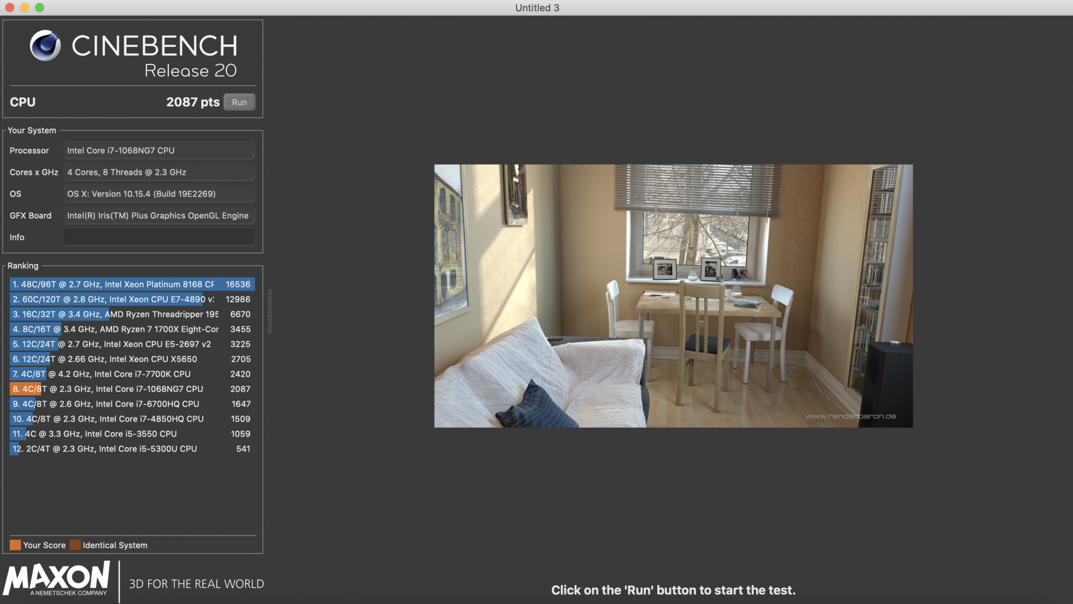Viewport: 1073px width, 604px height.
Task: Click into the empty Info field
Action: (159, 237)
